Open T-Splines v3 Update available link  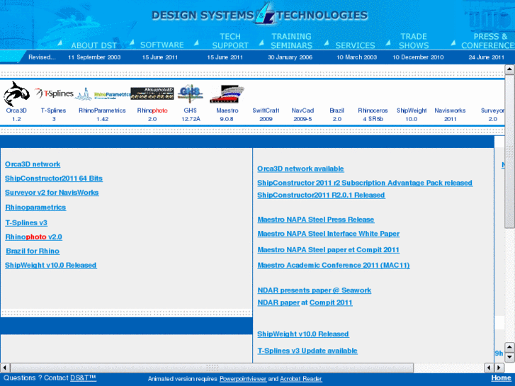pyautogui.click(x=307, y=351)
